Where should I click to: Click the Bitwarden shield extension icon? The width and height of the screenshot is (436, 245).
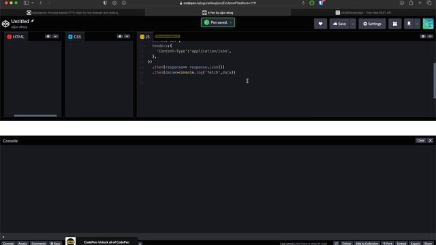tap(321, 3)
